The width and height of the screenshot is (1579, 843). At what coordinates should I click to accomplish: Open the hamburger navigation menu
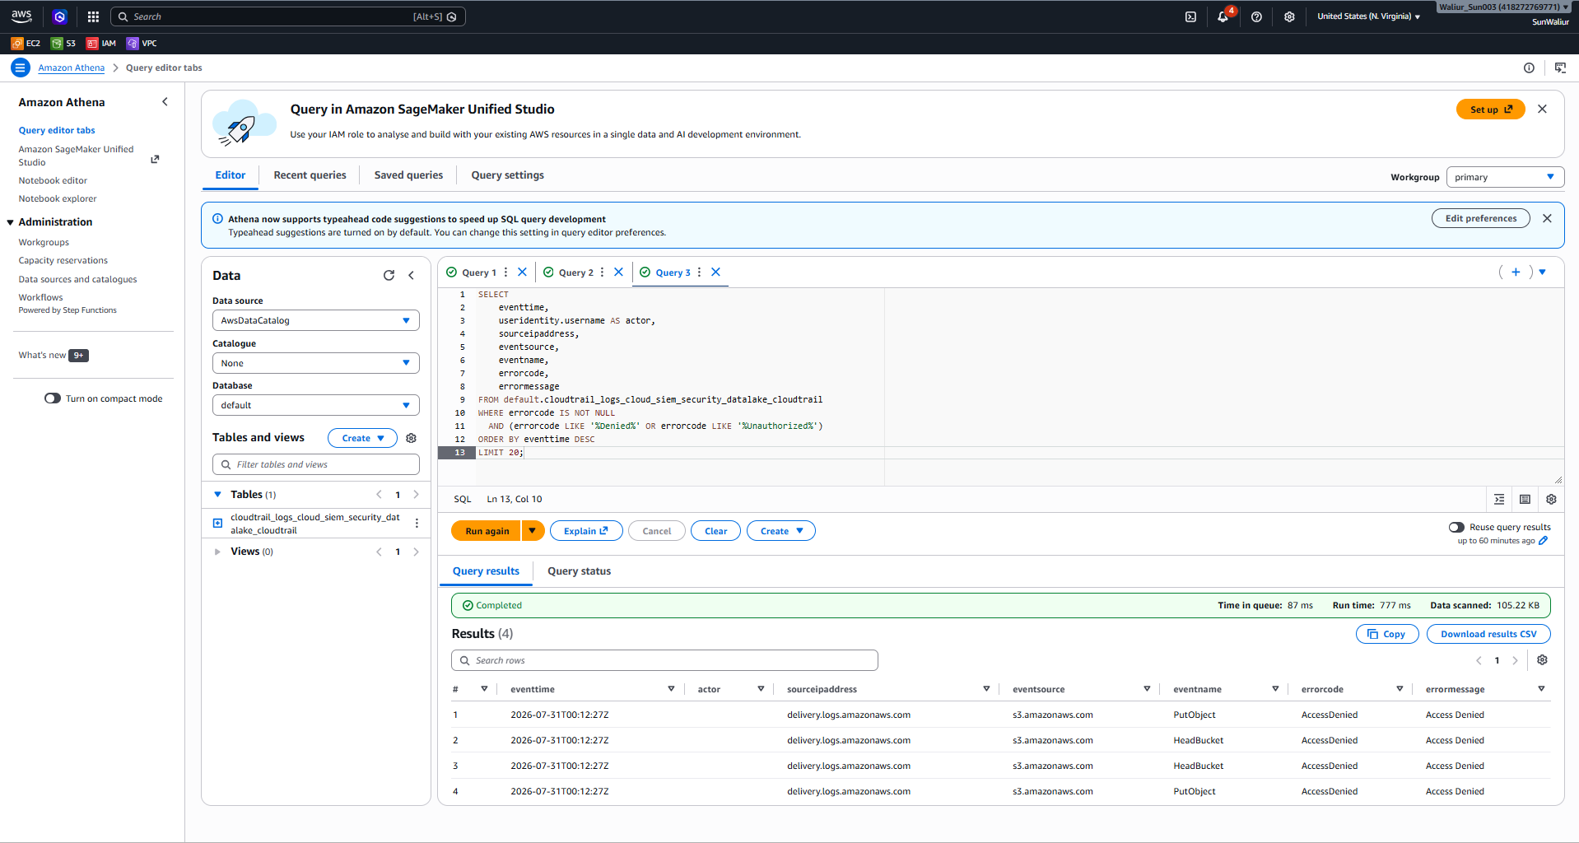(21, 68)
